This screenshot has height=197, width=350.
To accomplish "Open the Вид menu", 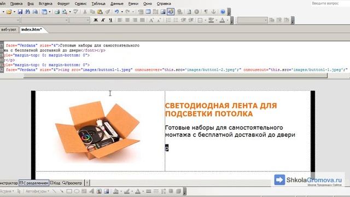I will (31, 4).
